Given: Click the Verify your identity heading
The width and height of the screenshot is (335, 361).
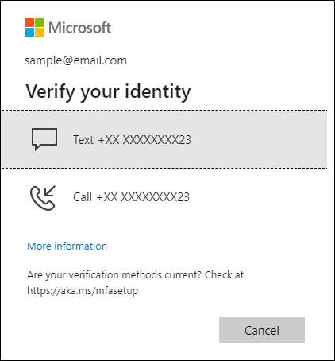Looking at the screenshot, I should tap(108, 91).
